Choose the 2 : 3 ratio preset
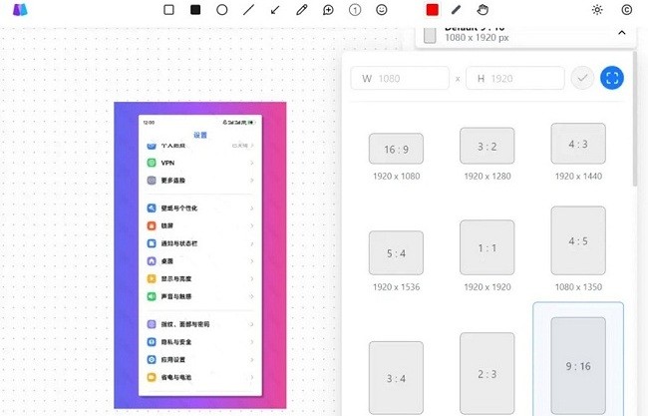This screenshot has height=416, width=648. click(x=487, y=374)
